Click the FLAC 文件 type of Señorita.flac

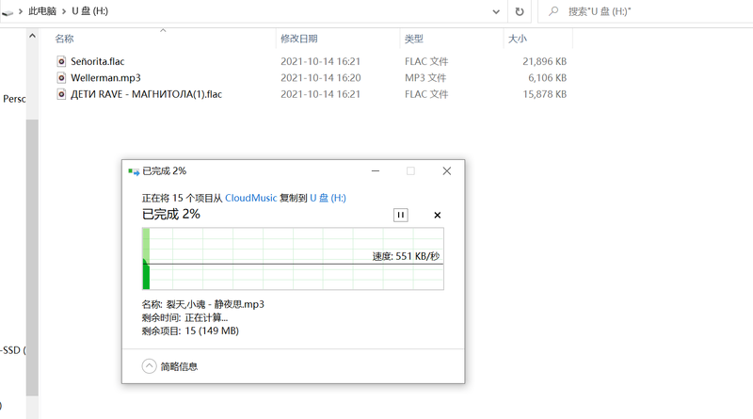point(426,61)
